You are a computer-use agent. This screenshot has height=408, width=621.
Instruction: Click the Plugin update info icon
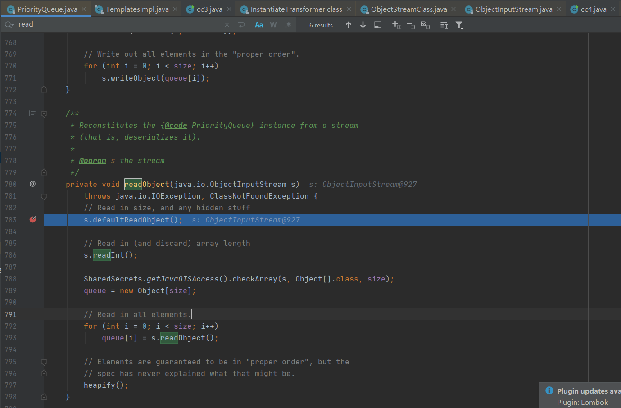coord(549,390)
